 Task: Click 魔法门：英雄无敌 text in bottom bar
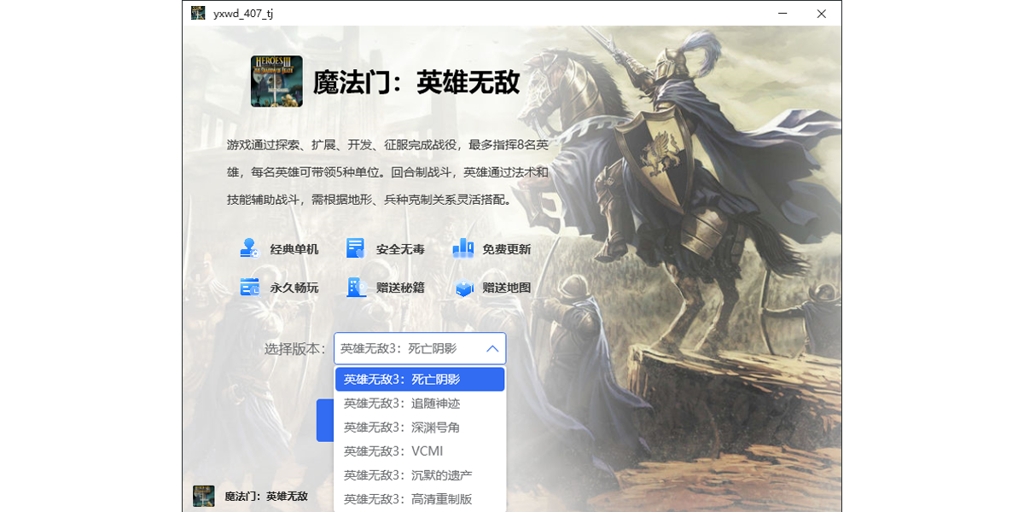tap(265, 496)
